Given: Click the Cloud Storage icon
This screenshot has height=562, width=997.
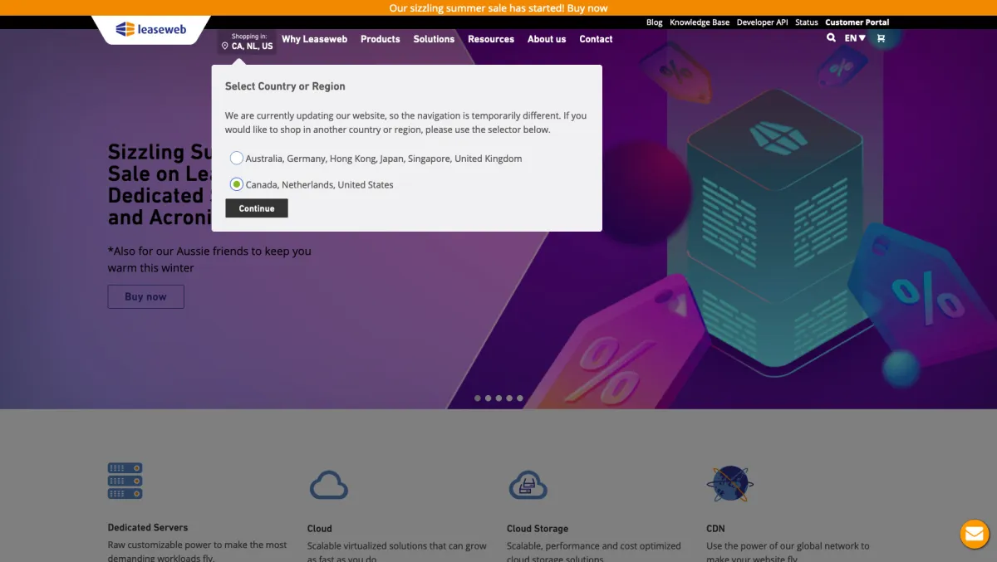Looking at the screenshot, I should pos(528,485).
